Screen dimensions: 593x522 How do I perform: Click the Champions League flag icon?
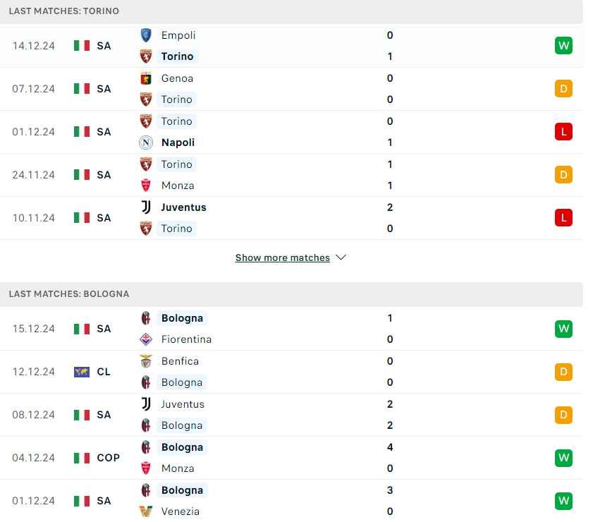(82, 372)
